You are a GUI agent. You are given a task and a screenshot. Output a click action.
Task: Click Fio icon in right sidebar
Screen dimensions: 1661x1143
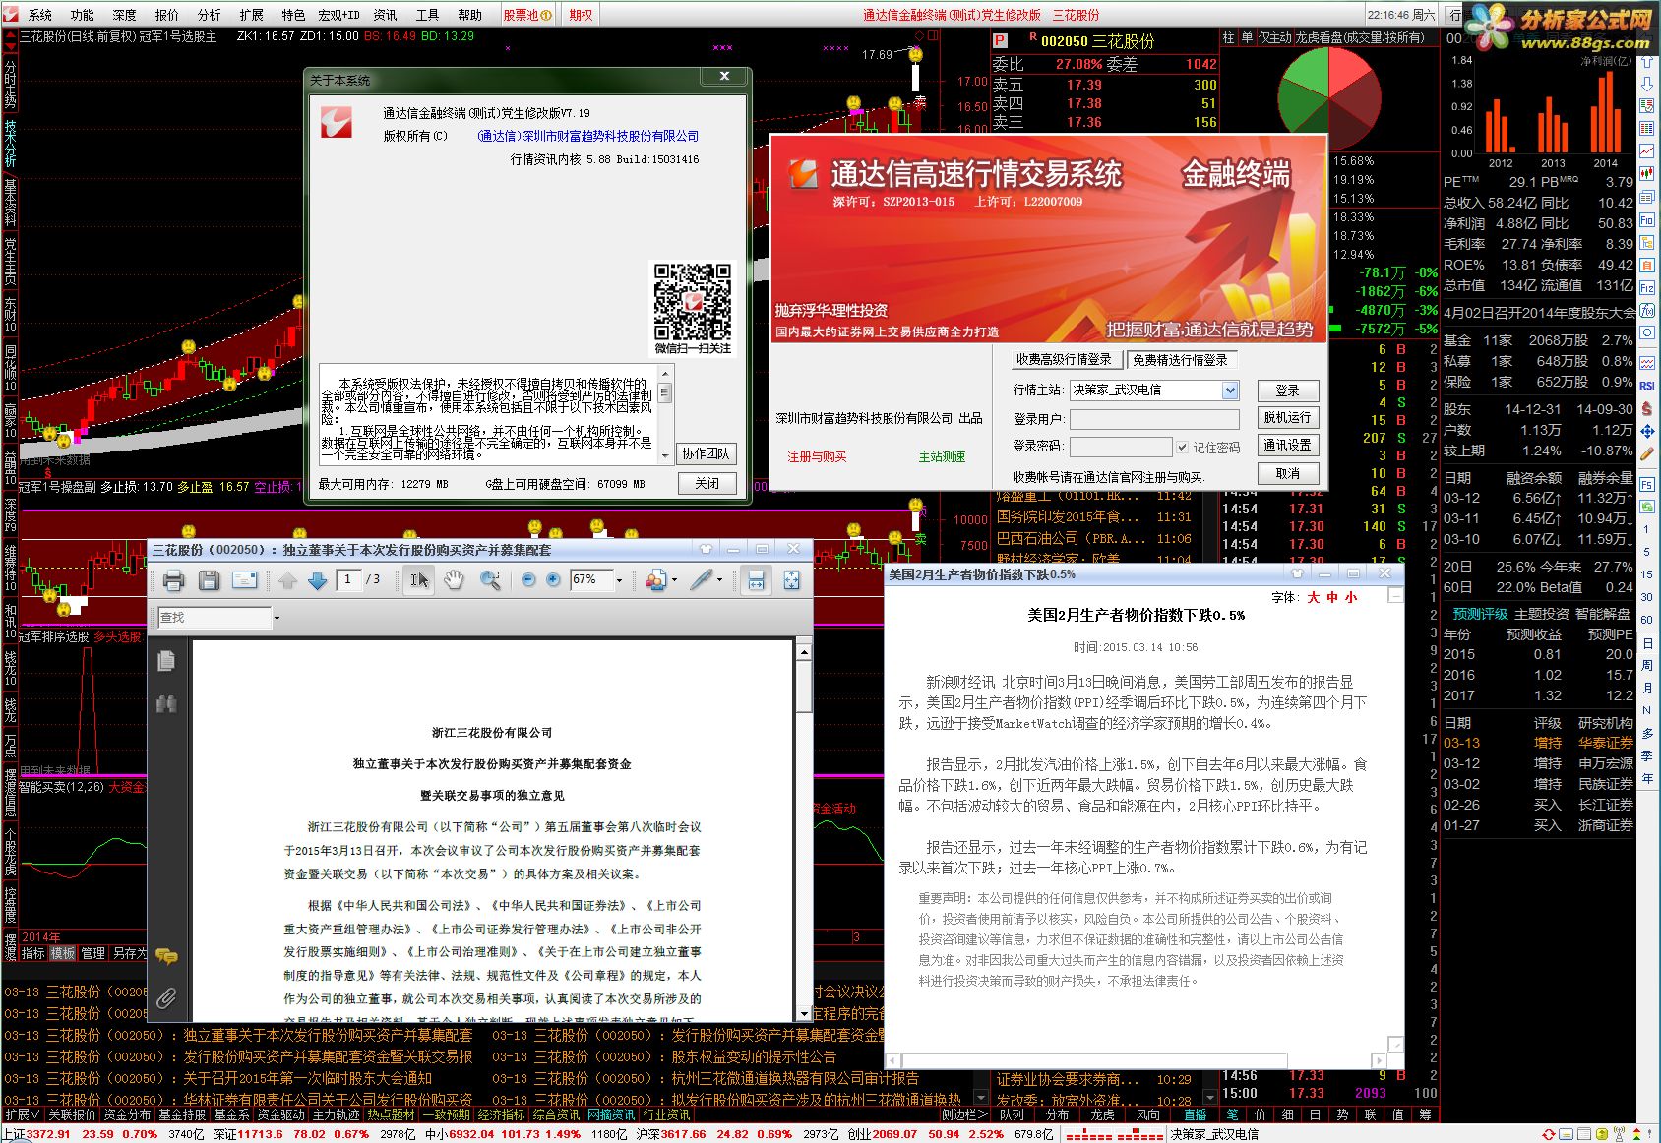pyautogui.click(x=1647, y=220)
